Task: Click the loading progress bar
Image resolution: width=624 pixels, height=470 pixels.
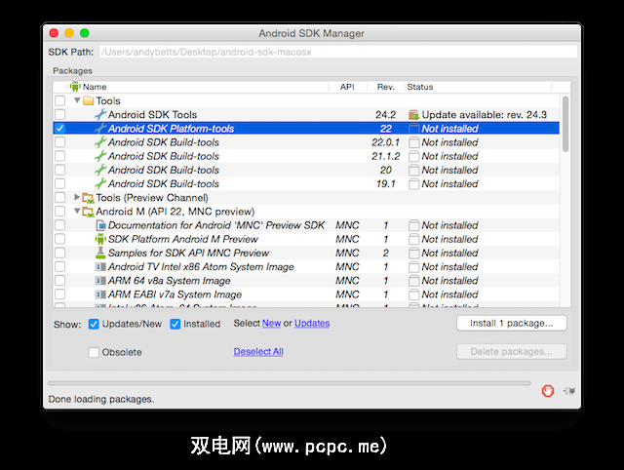Action: [290, 383]
